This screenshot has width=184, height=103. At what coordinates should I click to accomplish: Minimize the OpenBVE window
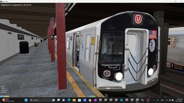coord(170,1)
